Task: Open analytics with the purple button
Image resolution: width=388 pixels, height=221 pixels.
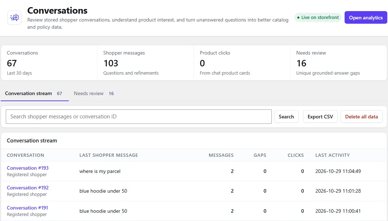Action: [x=366, y=18]
